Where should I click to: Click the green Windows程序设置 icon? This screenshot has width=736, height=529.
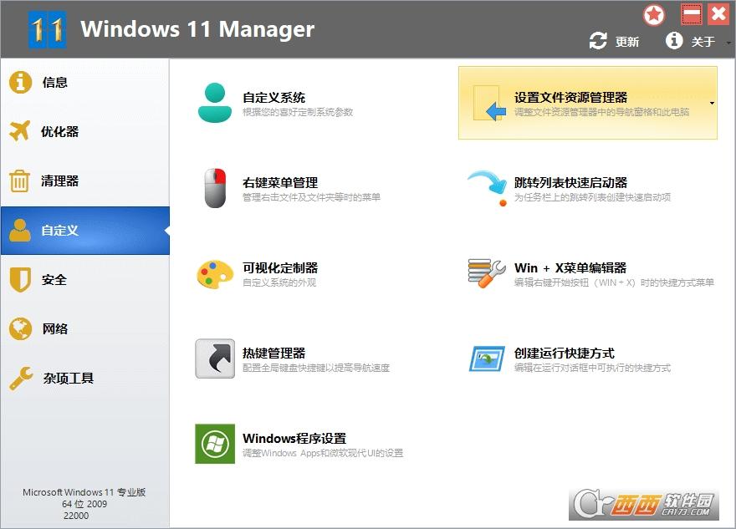tap(215, 444)
